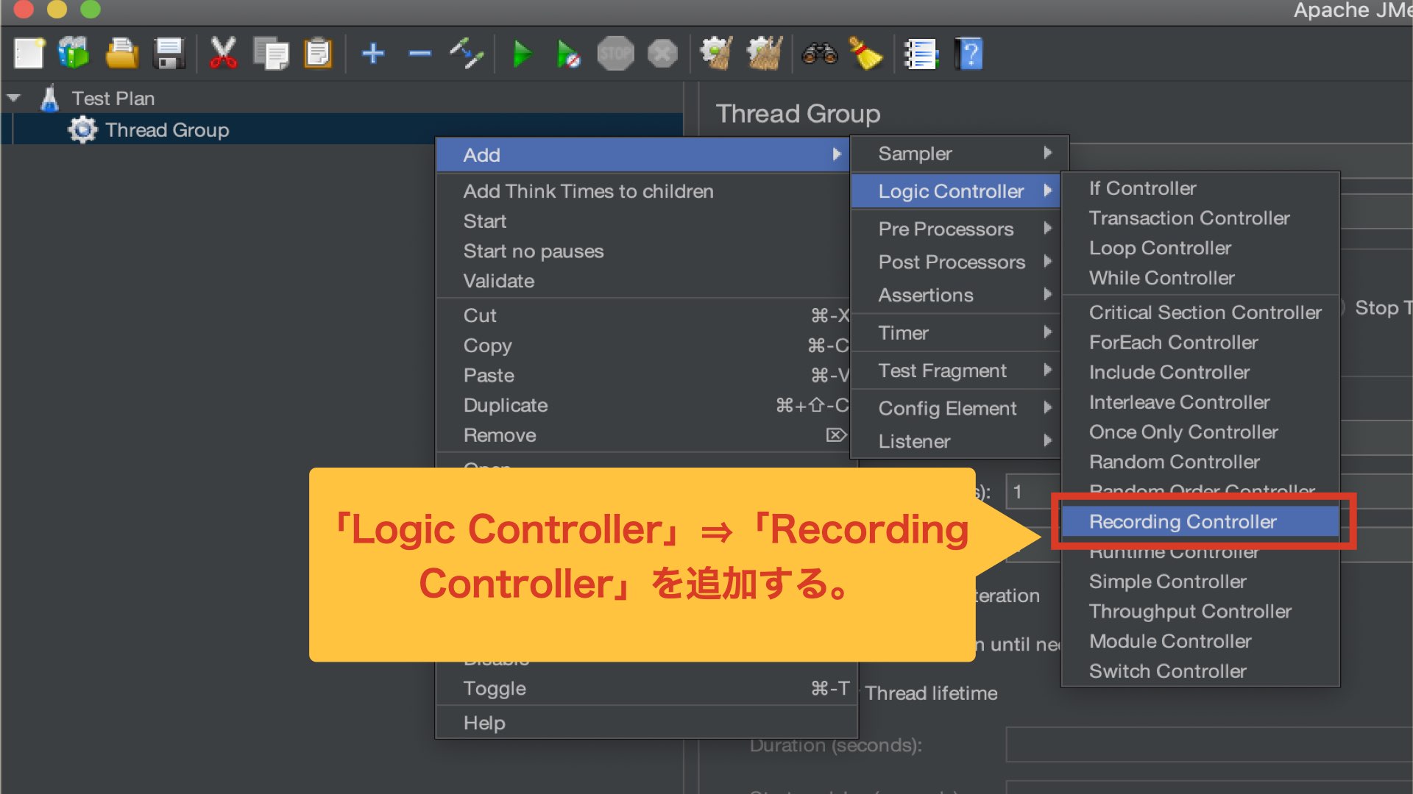The image size is (1413, 794).
Task: Shutdown test using the X stop icon
Action: (662, 52)
